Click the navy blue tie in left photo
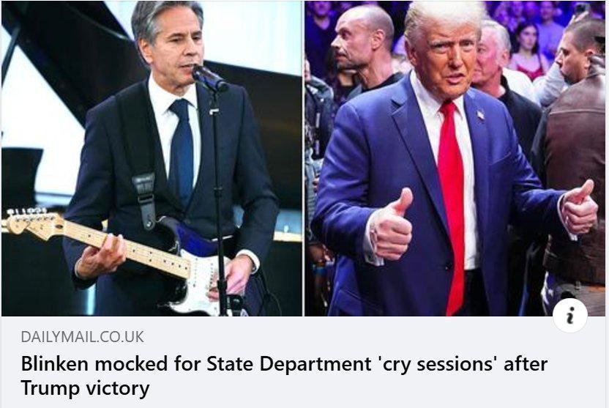The height and width of the screenshot is (408, 609). (181, 149)
